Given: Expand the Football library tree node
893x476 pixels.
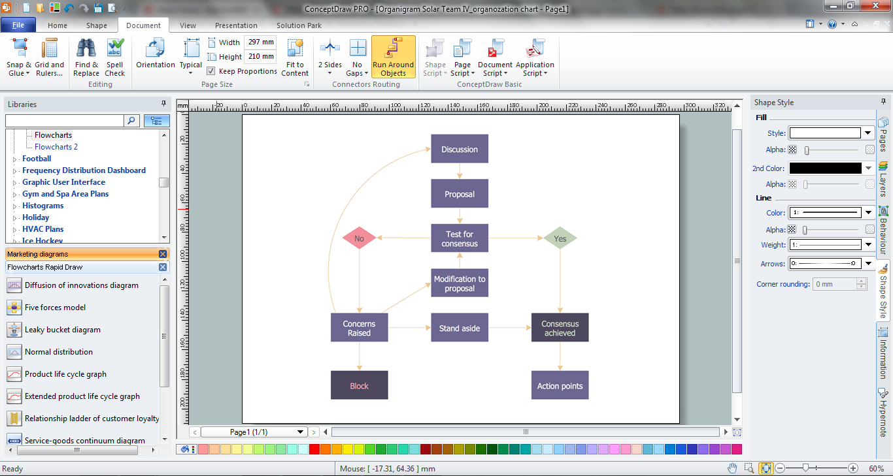Looking at the screenshot, I should coord(14,159).
